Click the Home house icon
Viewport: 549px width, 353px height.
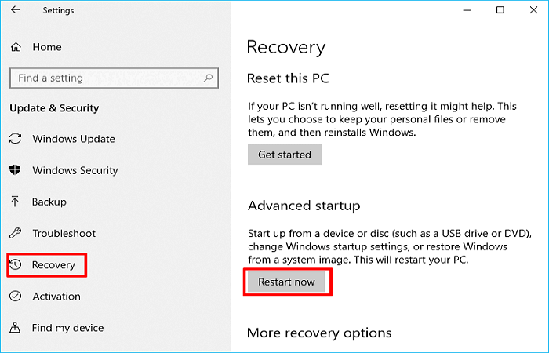[x=16, y=47]
